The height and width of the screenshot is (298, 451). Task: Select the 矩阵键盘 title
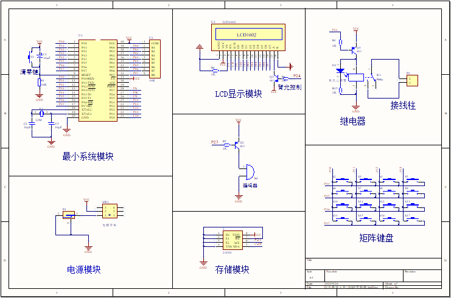(376, 238)
